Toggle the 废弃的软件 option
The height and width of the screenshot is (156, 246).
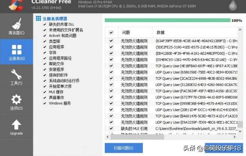tap(45, 75)
